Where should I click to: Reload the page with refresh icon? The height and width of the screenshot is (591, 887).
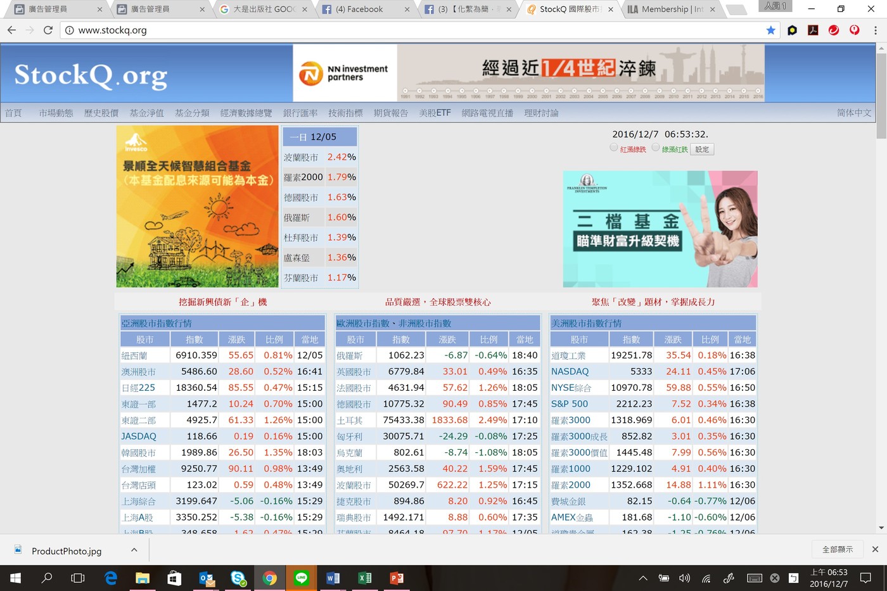click(x=48, y=30)
